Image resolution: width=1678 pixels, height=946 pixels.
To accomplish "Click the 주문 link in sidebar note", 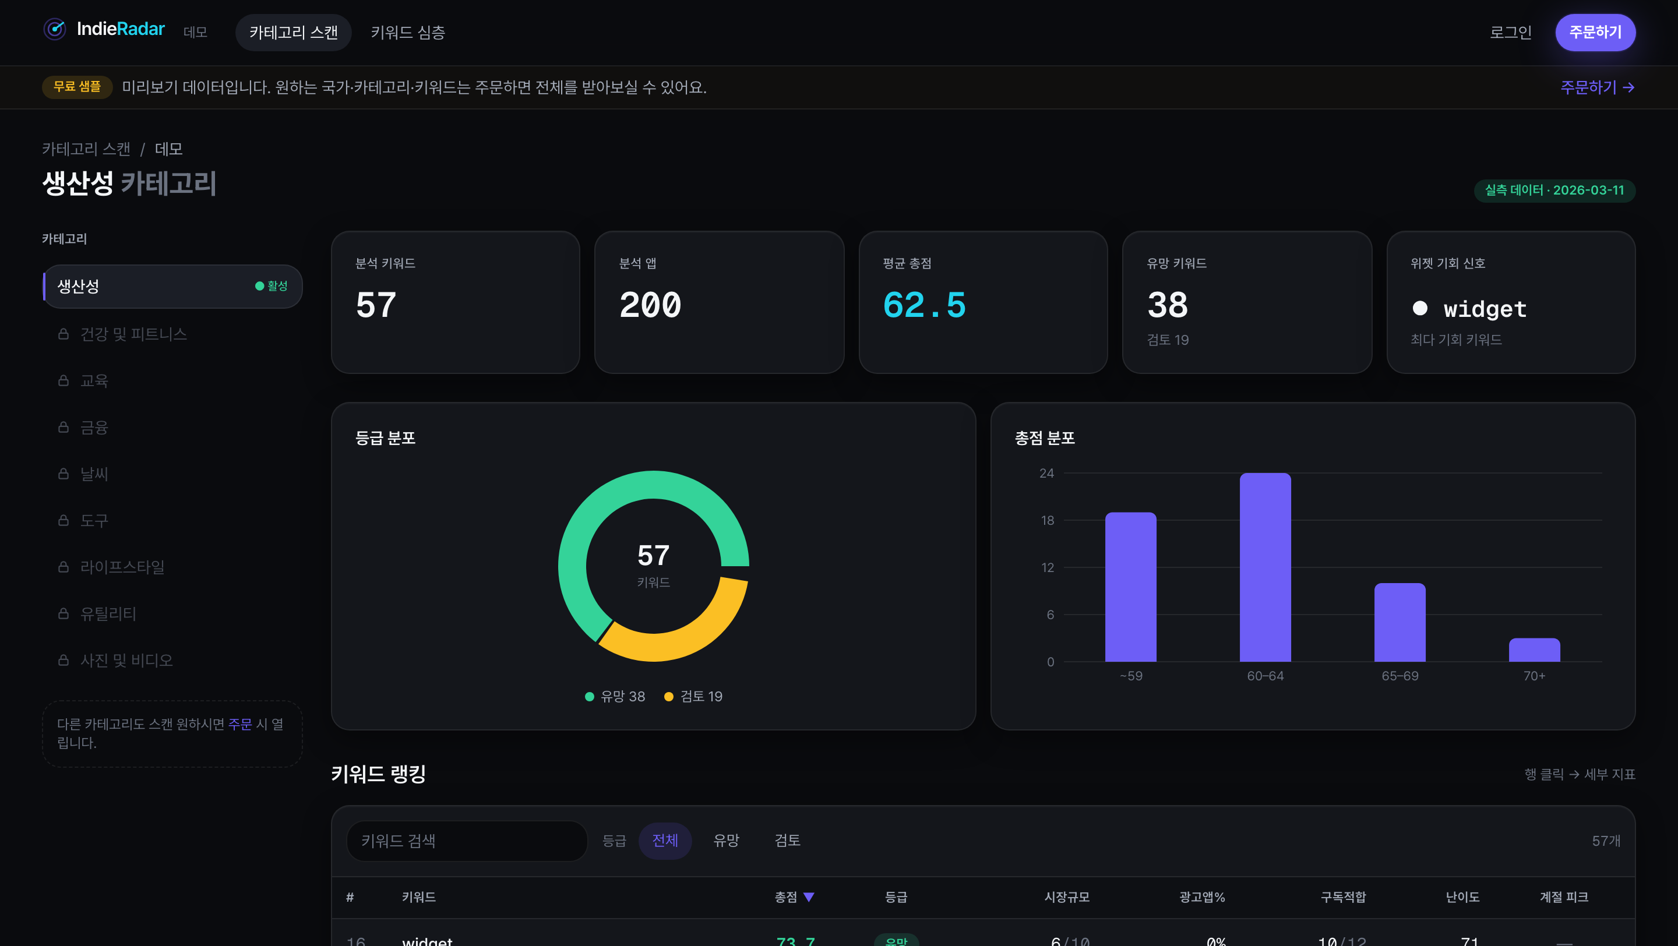I will [239, 724].
